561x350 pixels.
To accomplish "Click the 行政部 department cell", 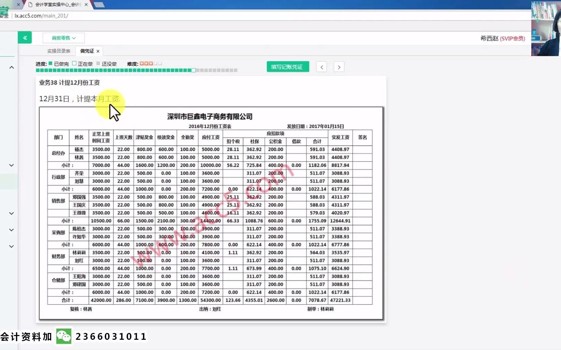I will coord(58,177).
